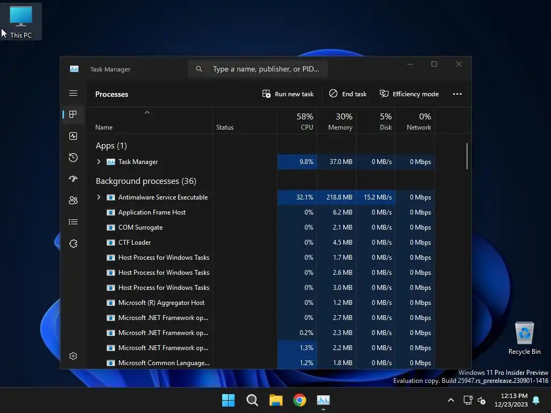Select Host Process row using 3.0 MB
Image resolution: width=551 pixels, height=413 pixels.
[260, 288]
